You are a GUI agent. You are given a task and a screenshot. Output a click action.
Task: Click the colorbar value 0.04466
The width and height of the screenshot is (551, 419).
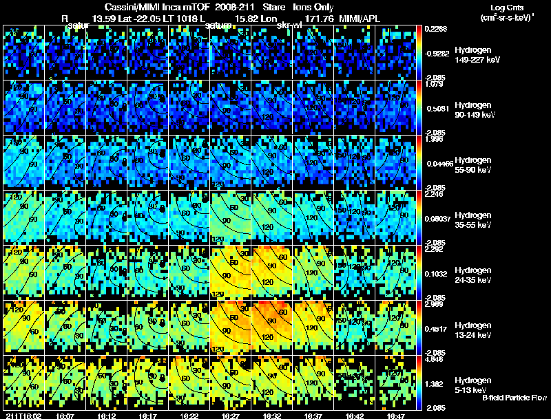coord(439,164)
